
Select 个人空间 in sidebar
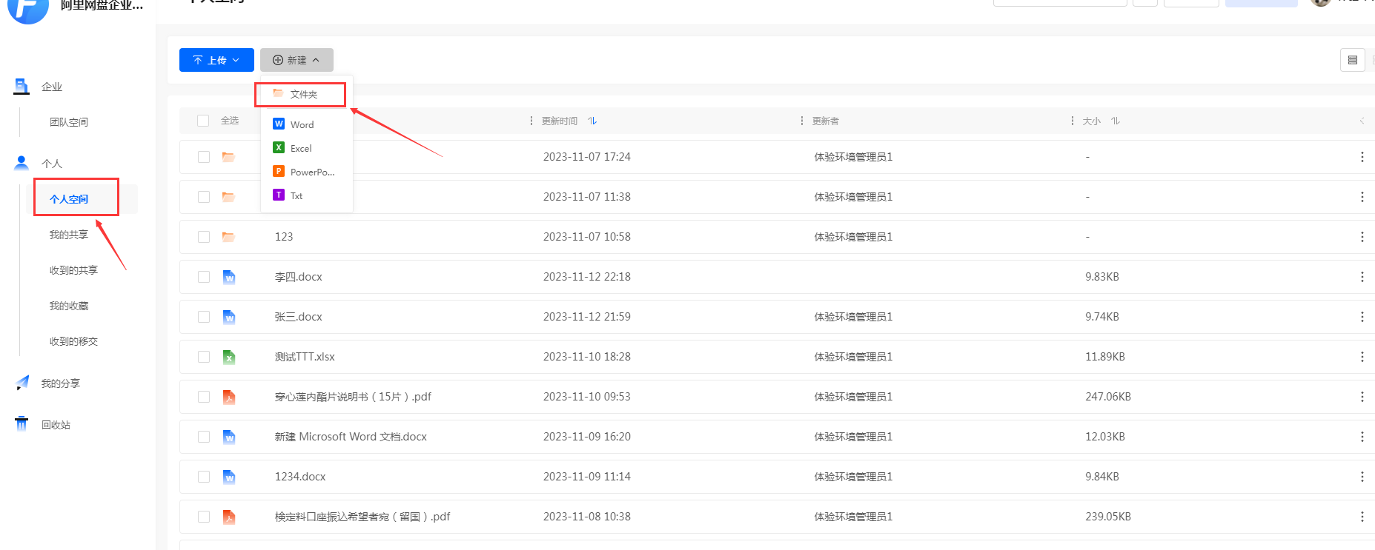69,199
